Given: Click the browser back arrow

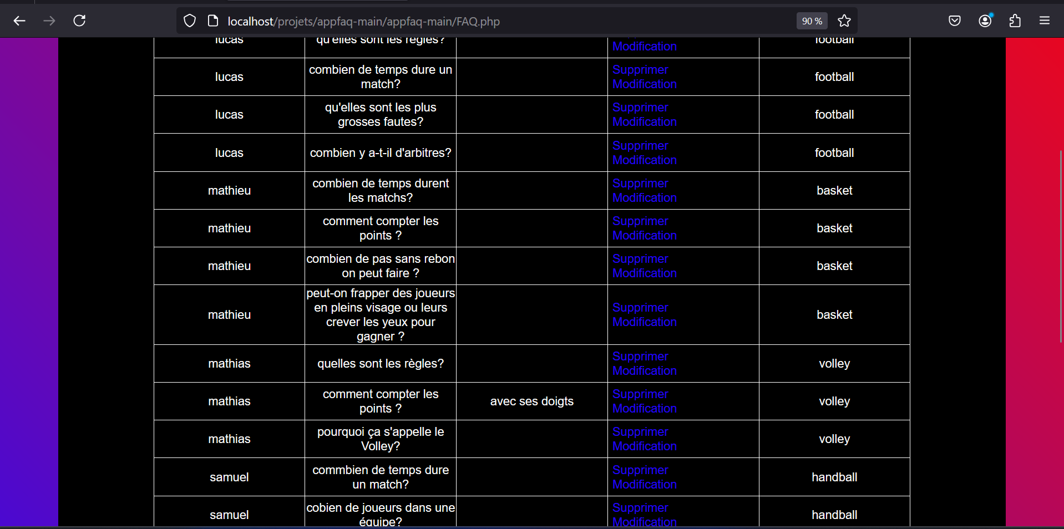Looking at the screenshot, I should [19, 21].
